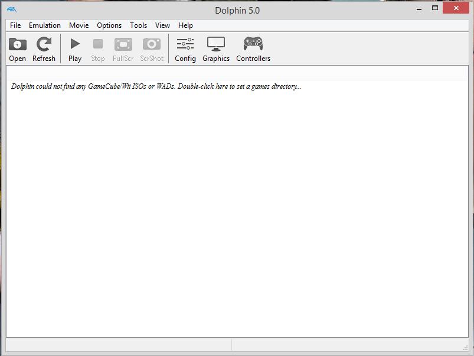Open a game file with Open icon
The width and height of the screenshot is (474, 356).
[x=18, y=44]
